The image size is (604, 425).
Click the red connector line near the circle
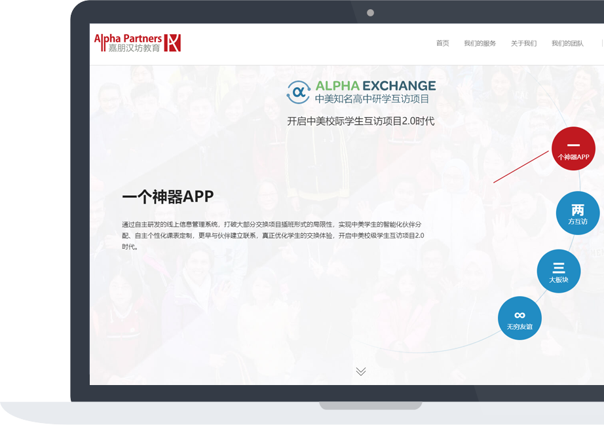[521, 167]
